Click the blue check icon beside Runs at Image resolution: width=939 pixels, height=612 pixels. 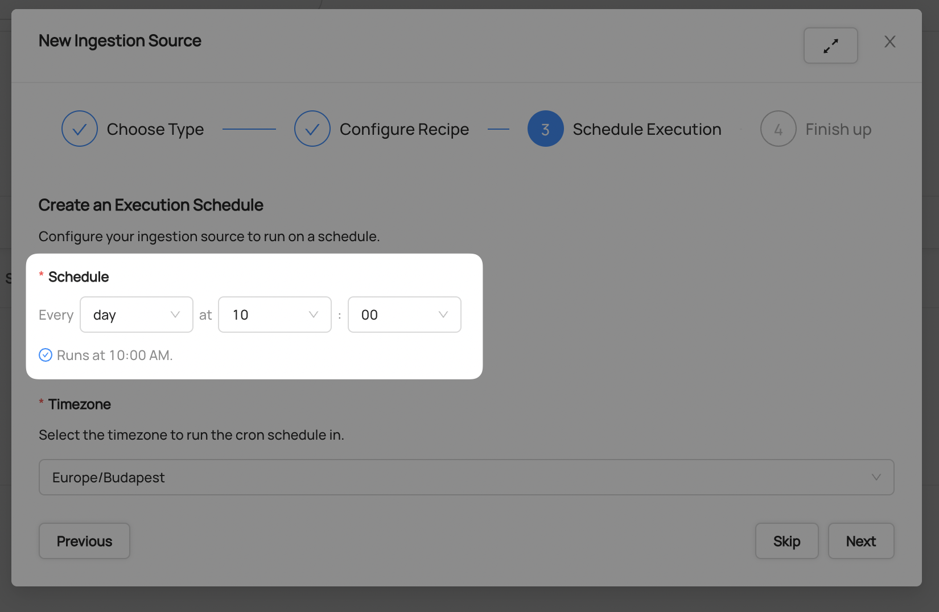(x=46, y=355)
